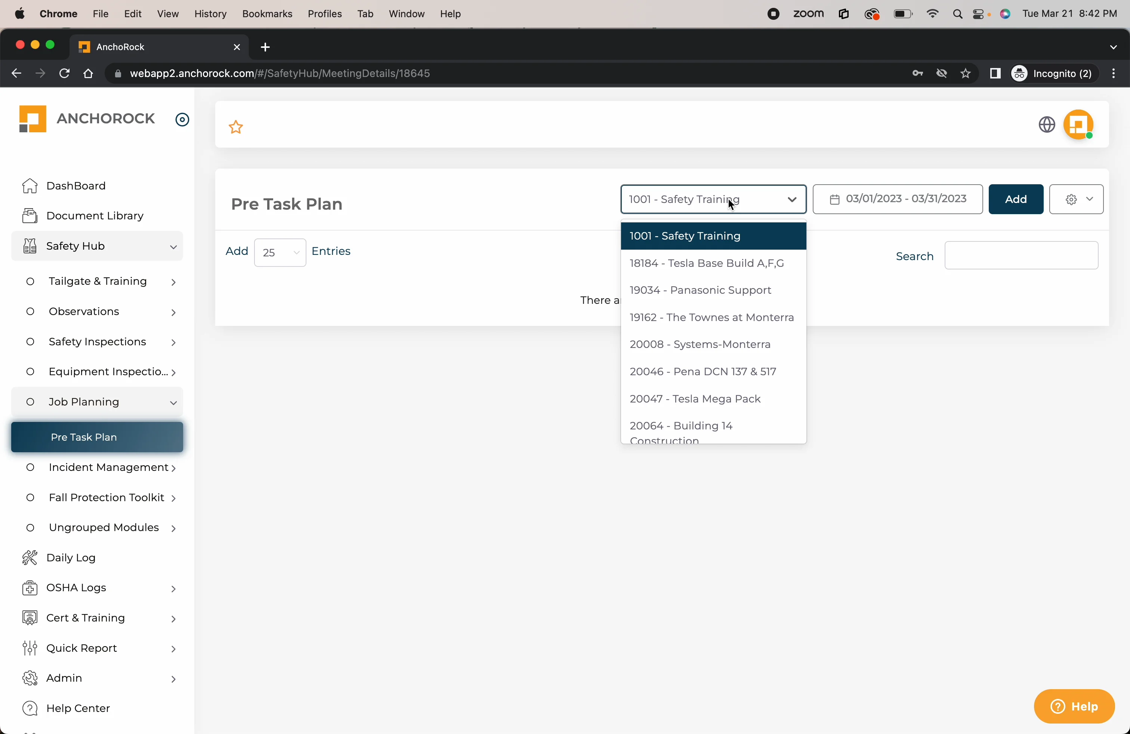Image resolution: width=1130 pixels, height=734 pixels.
Task: Open the Daily Log tools icon
Action: pyautogui.click(x=30, y=557)
